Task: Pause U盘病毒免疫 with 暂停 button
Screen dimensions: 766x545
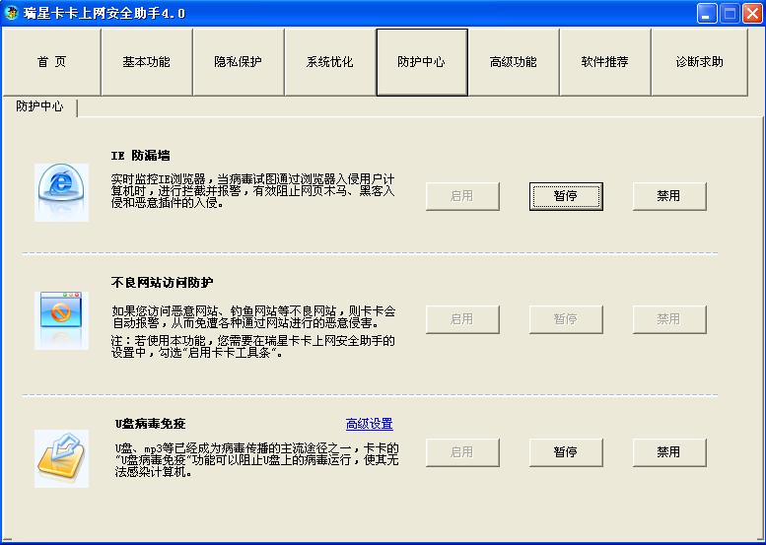Action: point(566,452)
